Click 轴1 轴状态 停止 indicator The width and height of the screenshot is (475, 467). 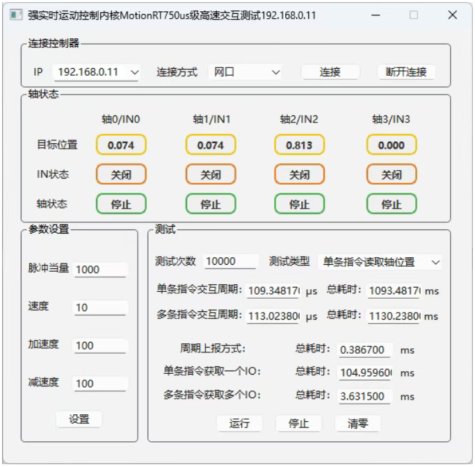click(x=211, y=204)
